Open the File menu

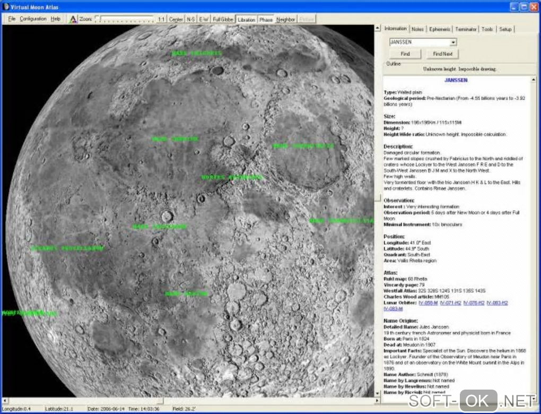tap(12, 19)
